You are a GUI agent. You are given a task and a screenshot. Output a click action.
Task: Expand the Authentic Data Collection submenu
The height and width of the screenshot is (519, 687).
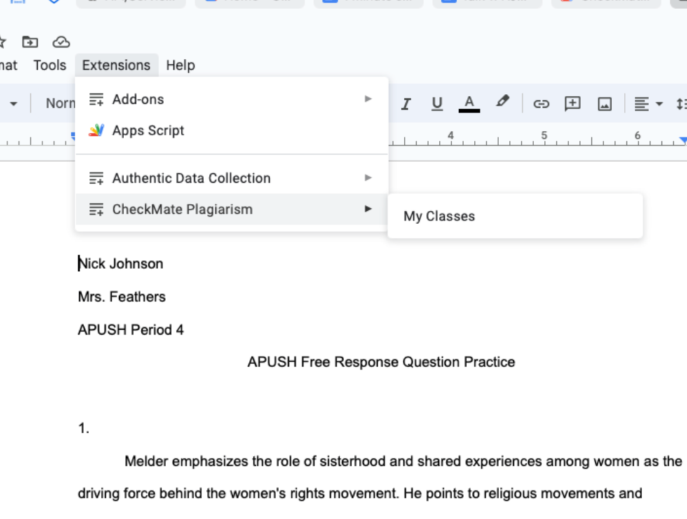(191, 178)
